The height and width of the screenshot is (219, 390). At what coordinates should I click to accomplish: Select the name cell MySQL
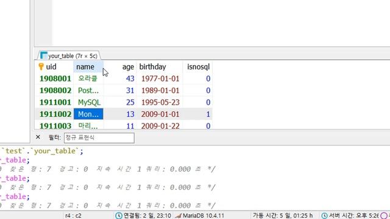(x=88, y=102)
